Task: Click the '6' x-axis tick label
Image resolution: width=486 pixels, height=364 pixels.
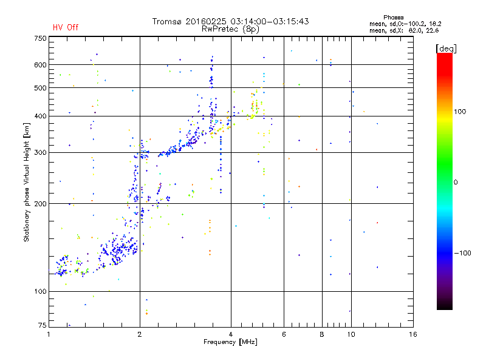Action: tap(284, 334)
